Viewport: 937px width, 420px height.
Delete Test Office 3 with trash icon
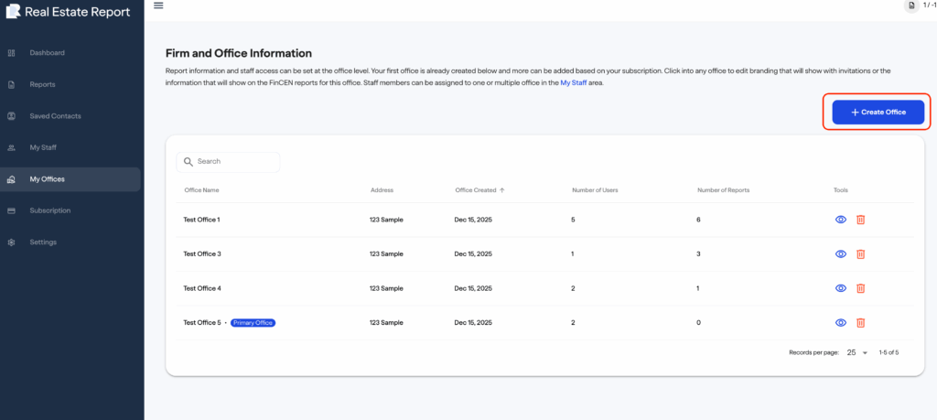[860, 253]
